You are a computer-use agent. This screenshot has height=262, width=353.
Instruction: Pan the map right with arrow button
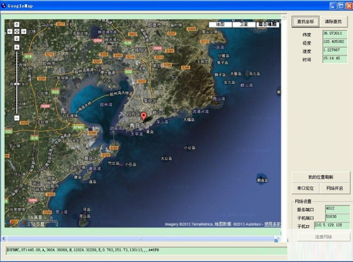point(24,32)
